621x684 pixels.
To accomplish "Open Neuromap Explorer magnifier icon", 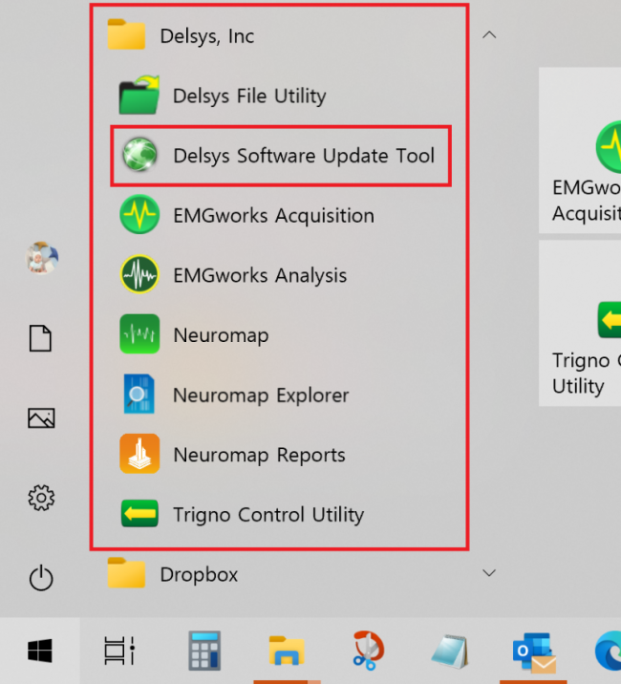I will (x=139, y=394).
